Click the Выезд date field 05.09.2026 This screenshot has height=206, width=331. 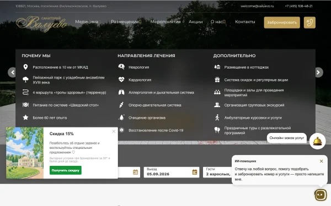pyautogui.click(x=172, y=172)
